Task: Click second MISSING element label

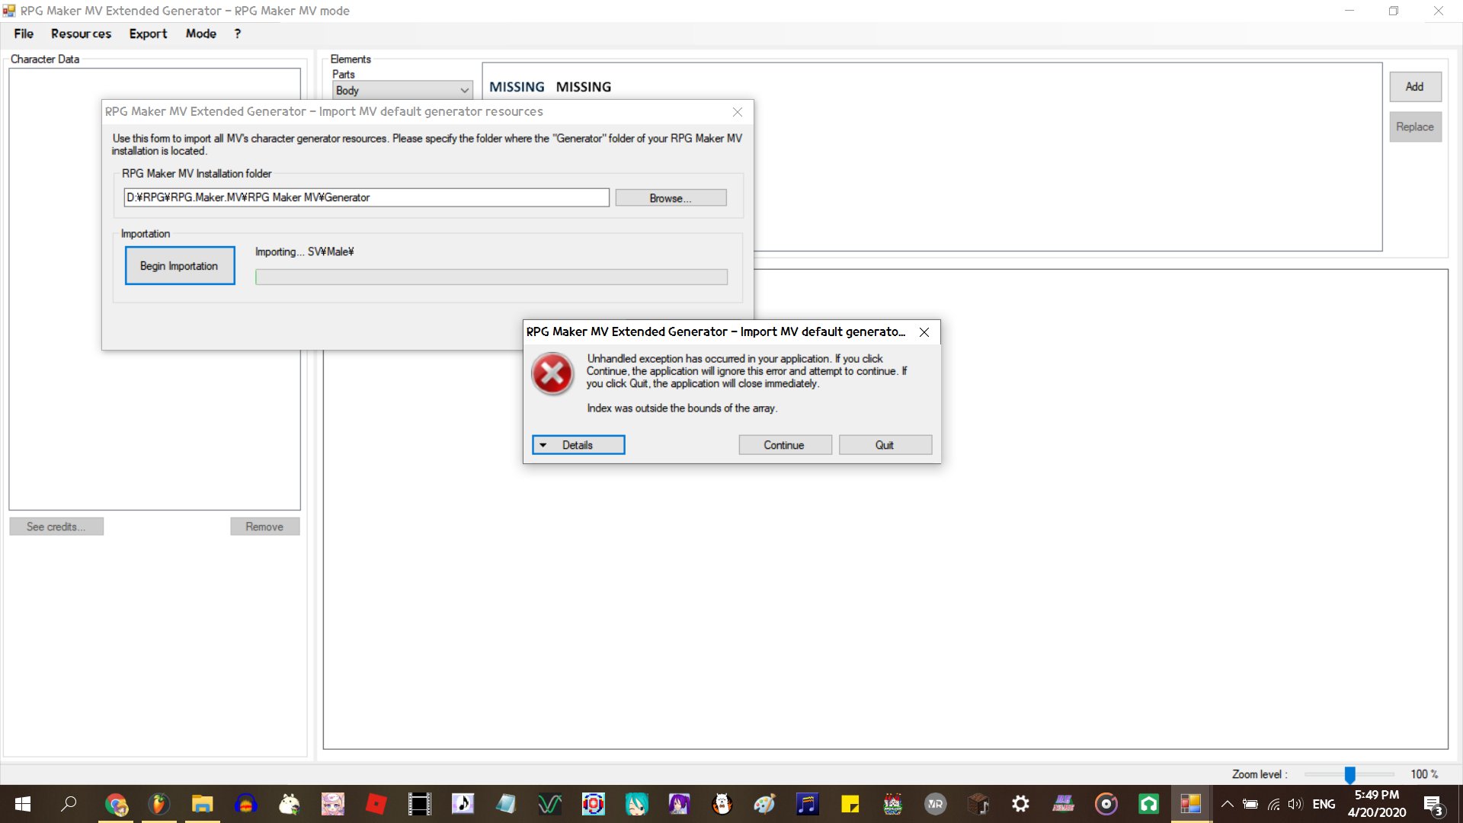Action: point(584,87)
